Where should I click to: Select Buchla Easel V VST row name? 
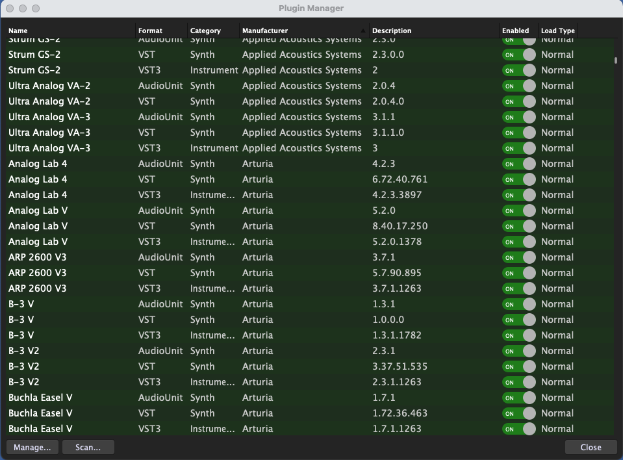(x=40, y=413)
